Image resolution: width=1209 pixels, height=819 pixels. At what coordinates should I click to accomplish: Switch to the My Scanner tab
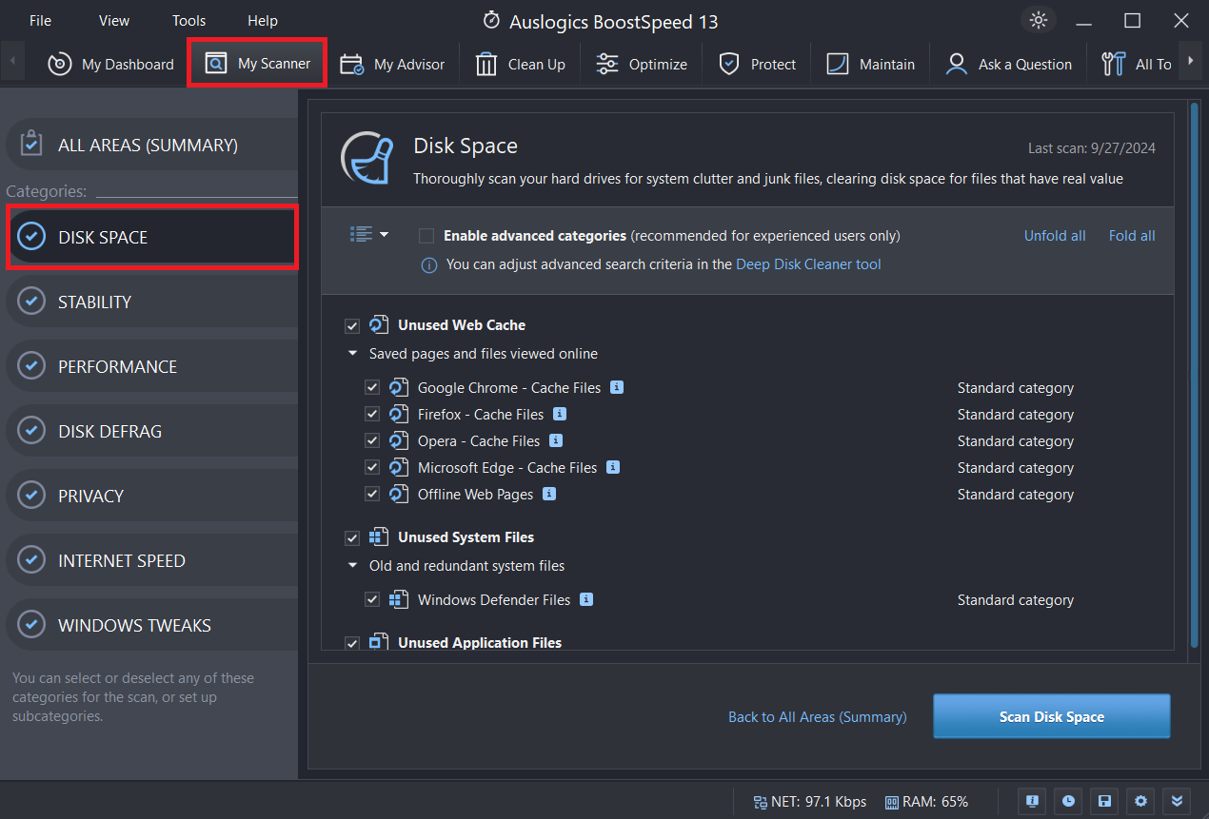[x=258, y=64]
